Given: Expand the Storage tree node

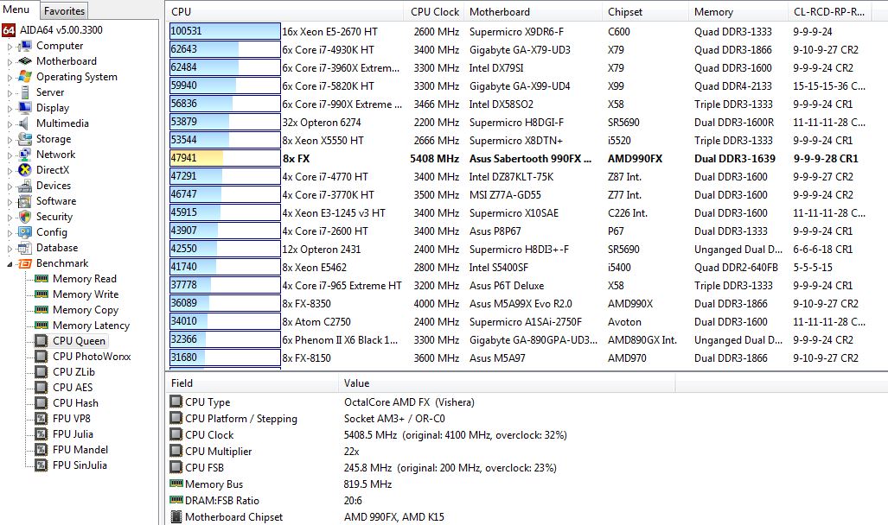Looking at the screenshot, I should (10, 140).
